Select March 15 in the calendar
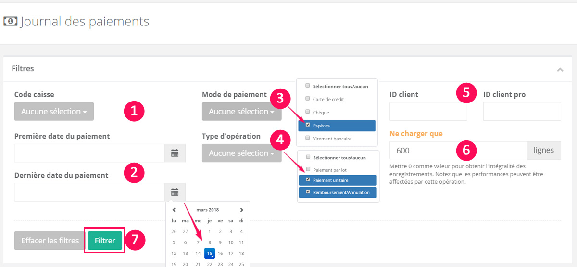 pyautogui.click(x=209, y=253)
